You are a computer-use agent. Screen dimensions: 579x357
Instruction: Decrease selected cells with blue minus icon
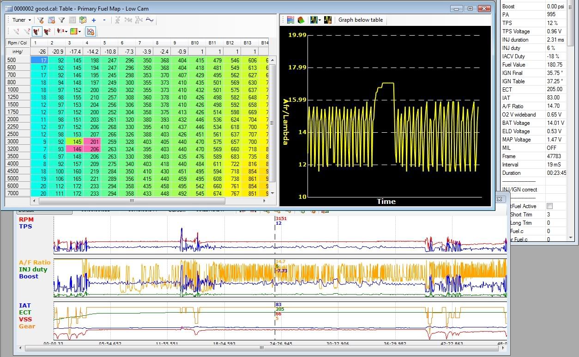pyautogui.click(x=104, y=20)
